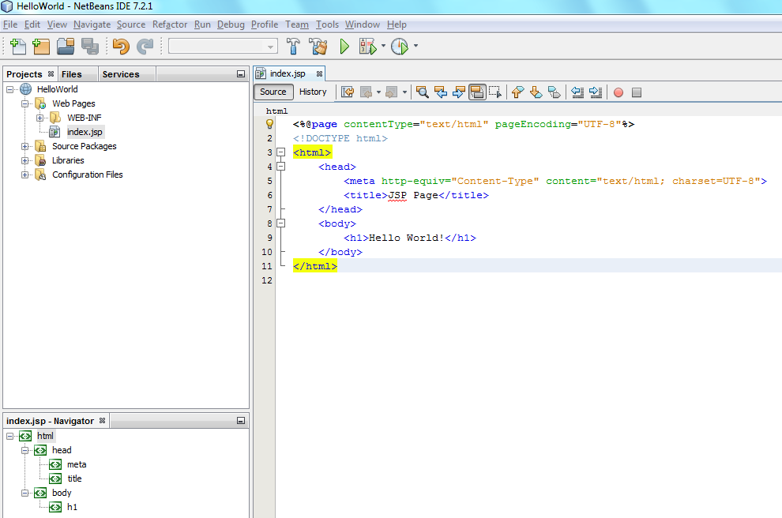Image resolution: width=782 pixels, height=518 pixels.
Task: Select index.jsp in the Projects tree
Action: pos(85,132)
